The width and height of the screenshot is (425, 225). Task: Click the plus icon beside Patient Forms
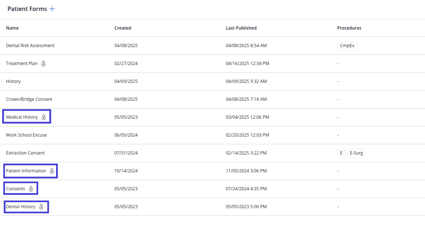coord(52,9)
